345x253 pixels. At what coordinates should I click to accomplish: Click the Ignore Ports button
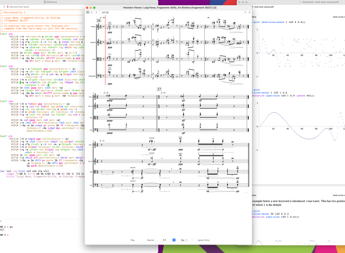click(203, 240)
